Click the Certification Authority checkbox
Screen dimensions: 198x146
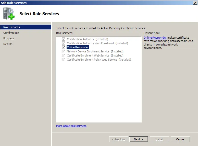[x=64, y=39]
